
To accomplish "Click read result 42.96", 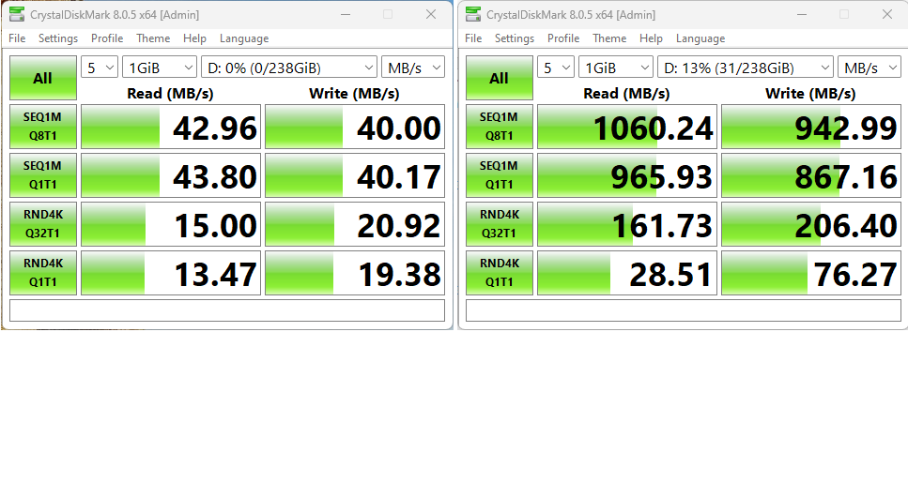I will pyautogui.click(x=171, y=127).
